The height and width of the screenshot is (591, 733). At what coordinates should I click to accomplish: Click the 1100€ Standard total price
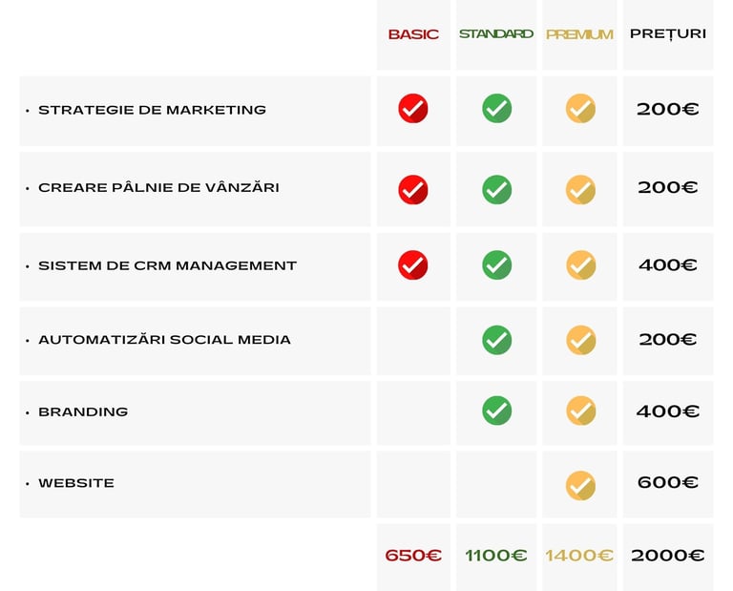(496, 556)
